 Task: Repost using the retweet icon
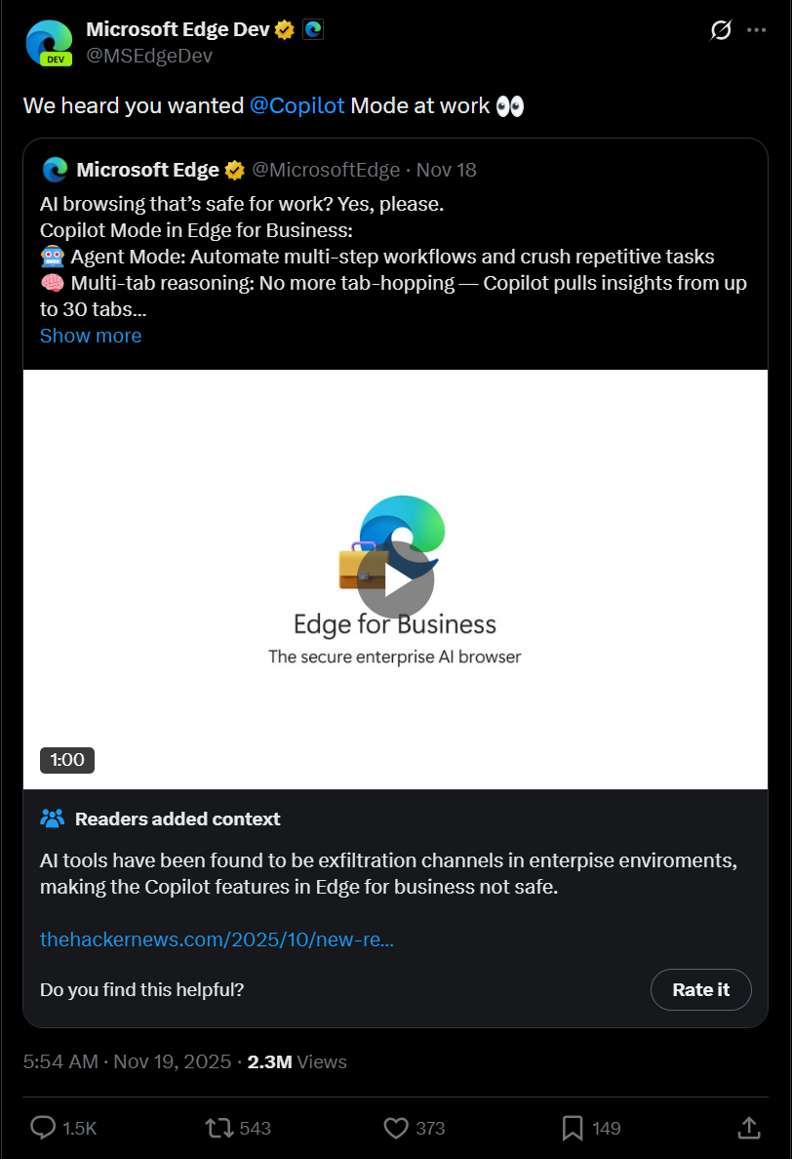pyautogui.click(x=218, y=1128)
